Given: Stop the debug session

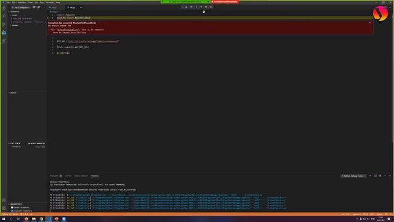Looking at the screenshot, I should (211, 7).
